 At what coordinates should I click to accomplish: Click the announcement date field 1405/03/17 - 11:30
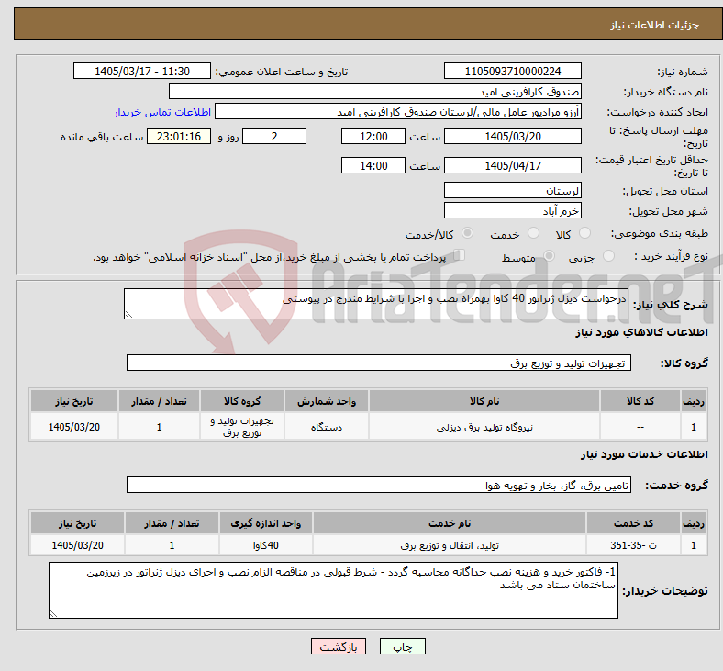coord(142,71)
